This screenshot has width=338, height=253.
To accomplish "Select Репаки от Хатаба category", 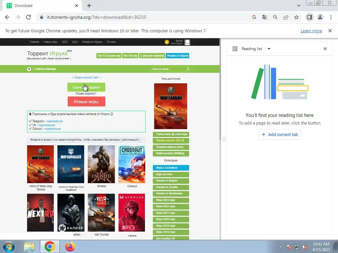I will (x=171, y=187).
